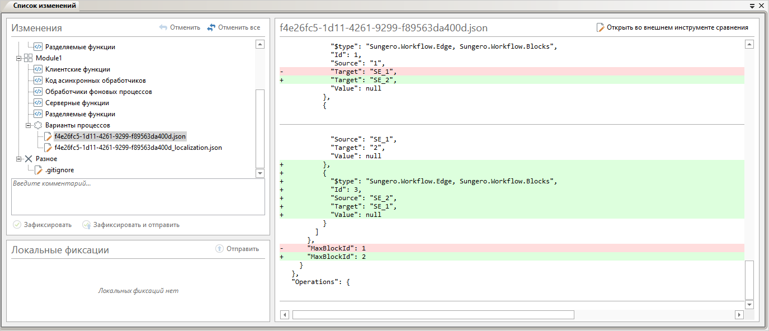Open the panel dropdown arrow at top right
The width and height of the screenshot is (769, 331).
pos(752,6)
